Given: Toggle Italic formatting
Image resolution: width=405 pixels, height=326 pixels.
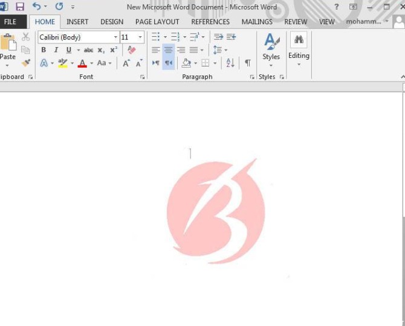Looking at the screenshot, I should pyautogui.click(x=56, y=50).
